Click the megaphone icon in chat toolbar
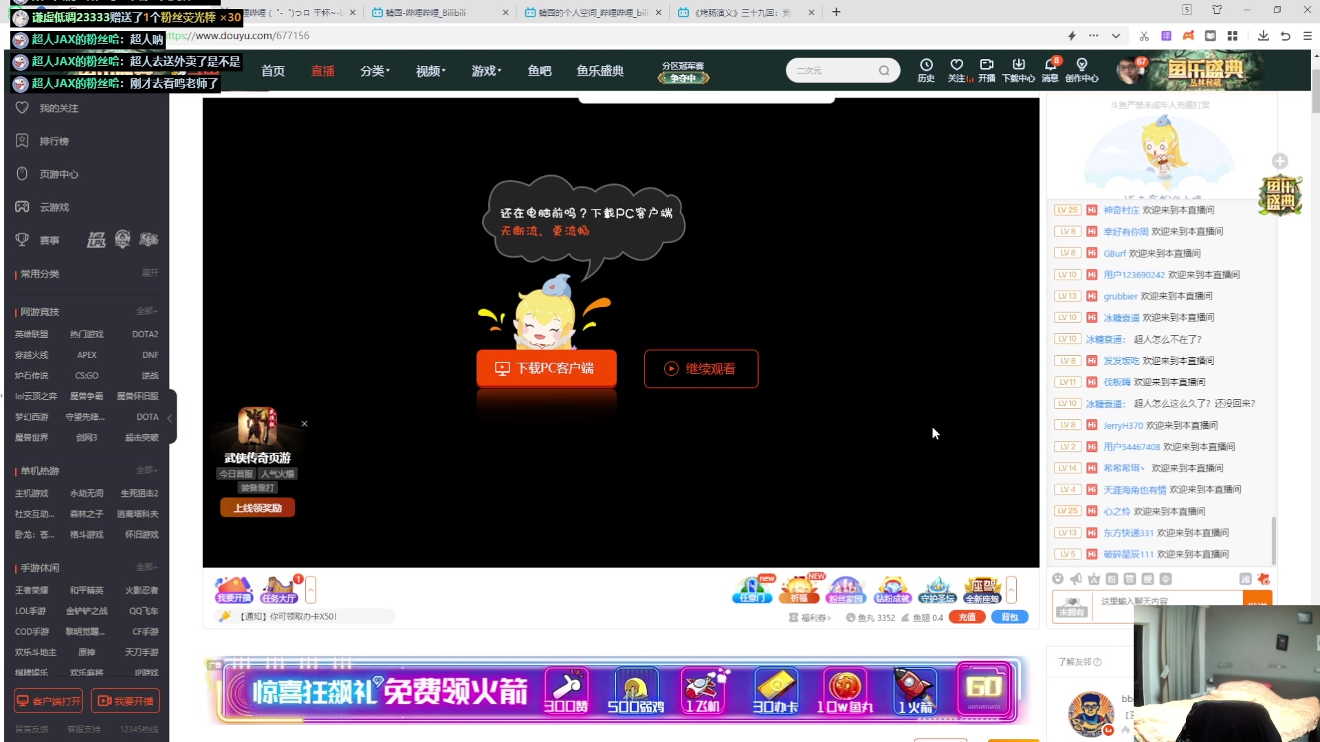1320x742 pixels. point(1076,579)
